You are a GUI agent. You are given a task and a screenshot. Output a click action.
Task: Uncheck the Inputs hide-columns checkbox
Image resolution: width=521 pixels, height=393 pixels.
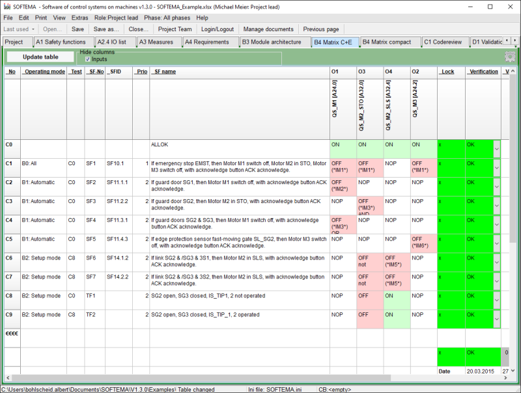(x=88, y=59)
